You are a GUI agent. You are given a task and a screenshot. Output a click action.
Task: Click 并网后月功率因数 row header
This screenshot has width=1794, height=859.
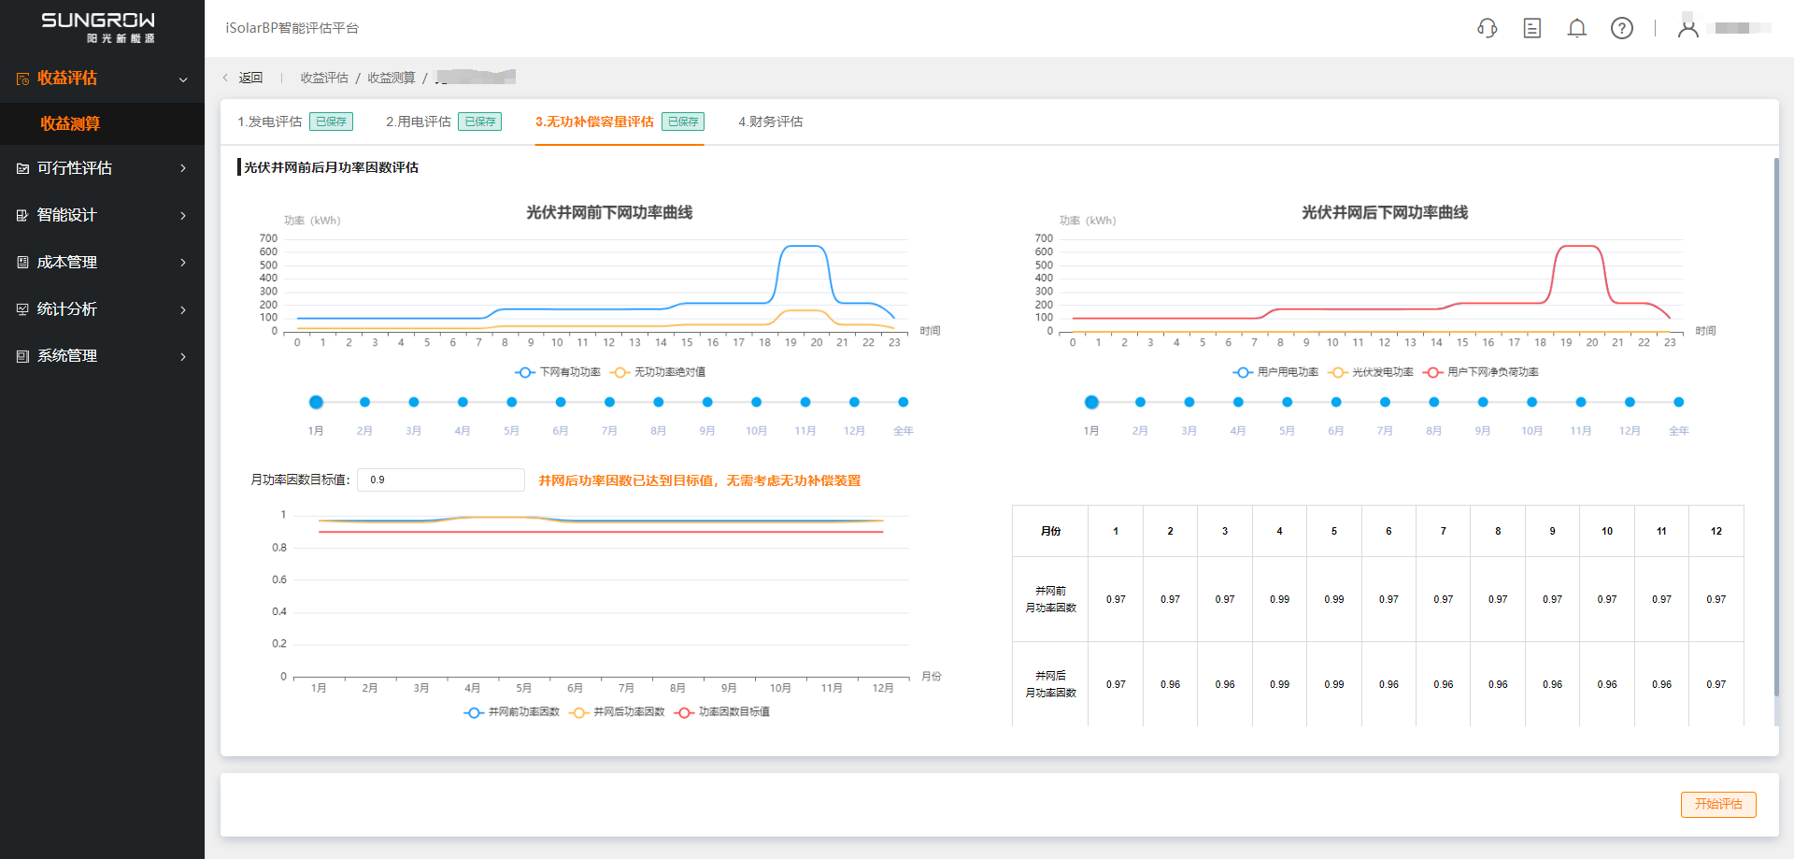coord(1050,684)
